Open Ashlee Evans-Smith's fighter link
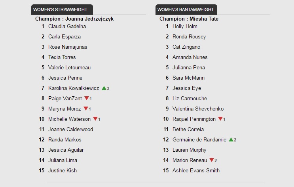 point(196,170)
